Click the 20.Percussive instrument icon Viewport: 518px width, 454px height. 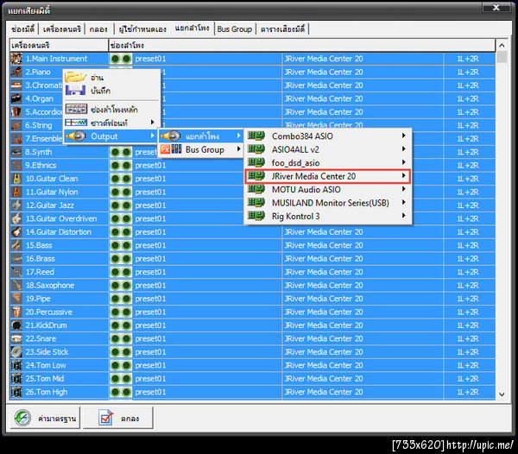pyautogui.click(x=16, y=312)
